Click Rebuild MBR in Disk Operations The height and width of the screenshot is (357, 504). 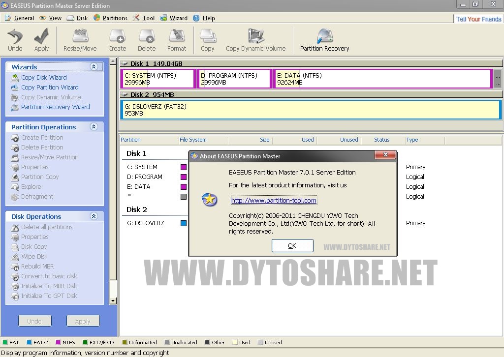(x=32, y=266)
